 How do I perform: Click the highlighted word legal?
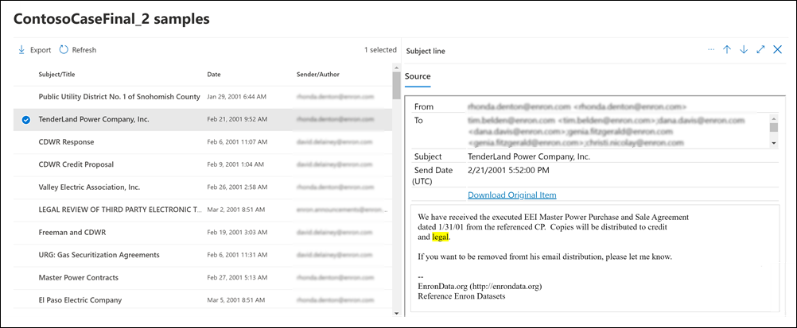pyautogui.click(x=441, y=237)
